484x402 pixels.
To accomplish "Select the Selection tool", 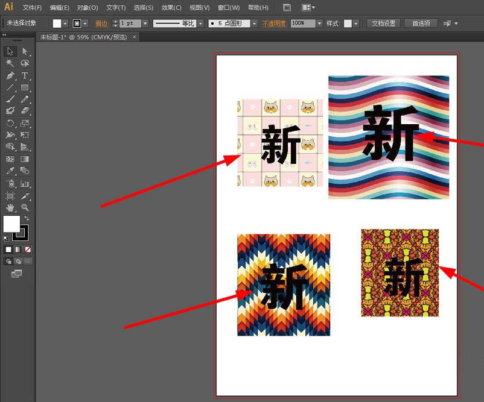I will pyautogui.click(x=10, y=51).
